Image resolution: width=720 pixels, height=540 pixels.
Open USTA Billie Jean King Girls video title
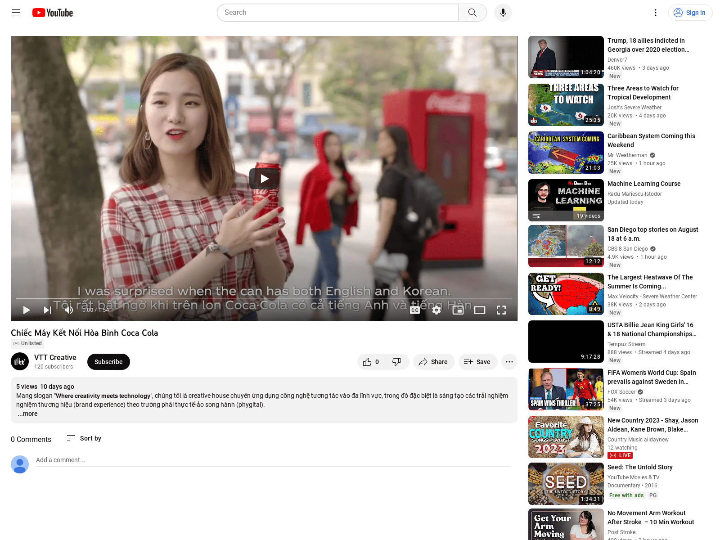[x=652, y=329]
